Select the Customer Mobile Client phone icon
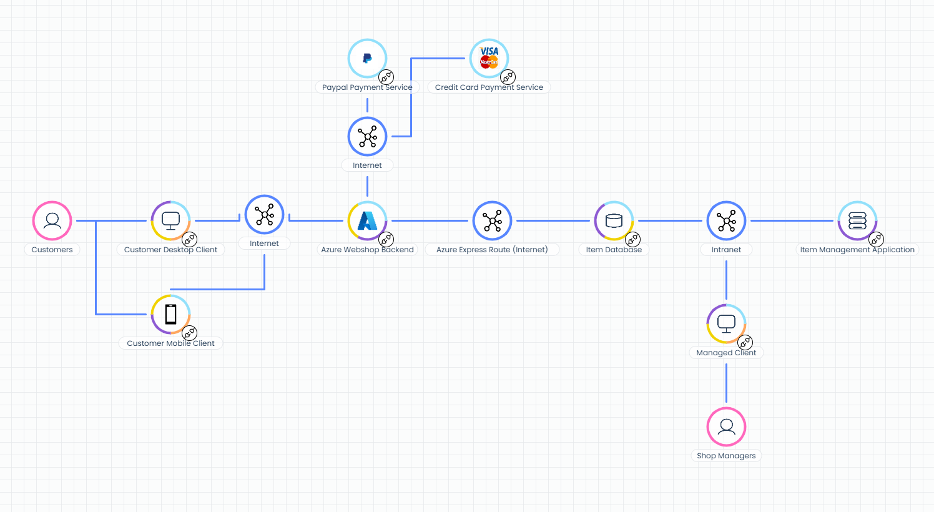Screen dimensions: 934x512 [170, 314]
